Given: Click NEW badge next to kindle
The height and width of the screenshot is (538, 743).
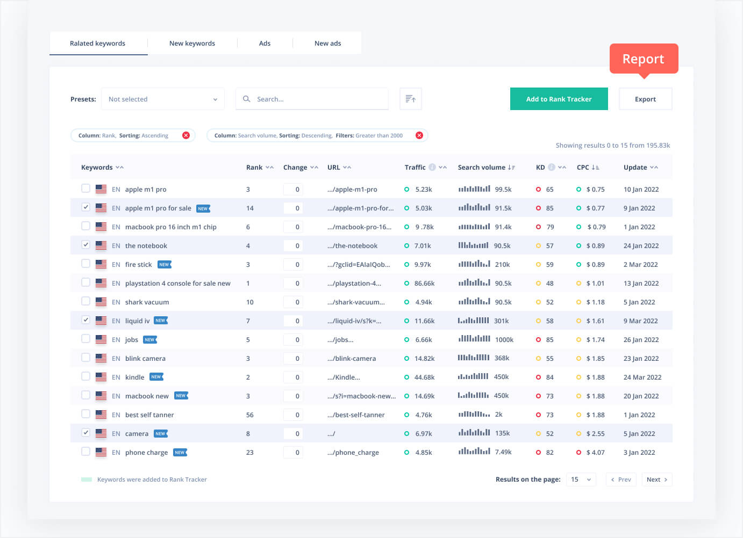Looking at the screenshot, I should pyautogui.click(x=156, y=377).
